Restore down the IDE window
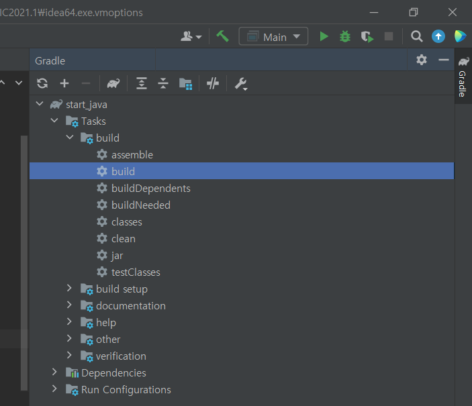472x406 pixels. tap(414, 12)
